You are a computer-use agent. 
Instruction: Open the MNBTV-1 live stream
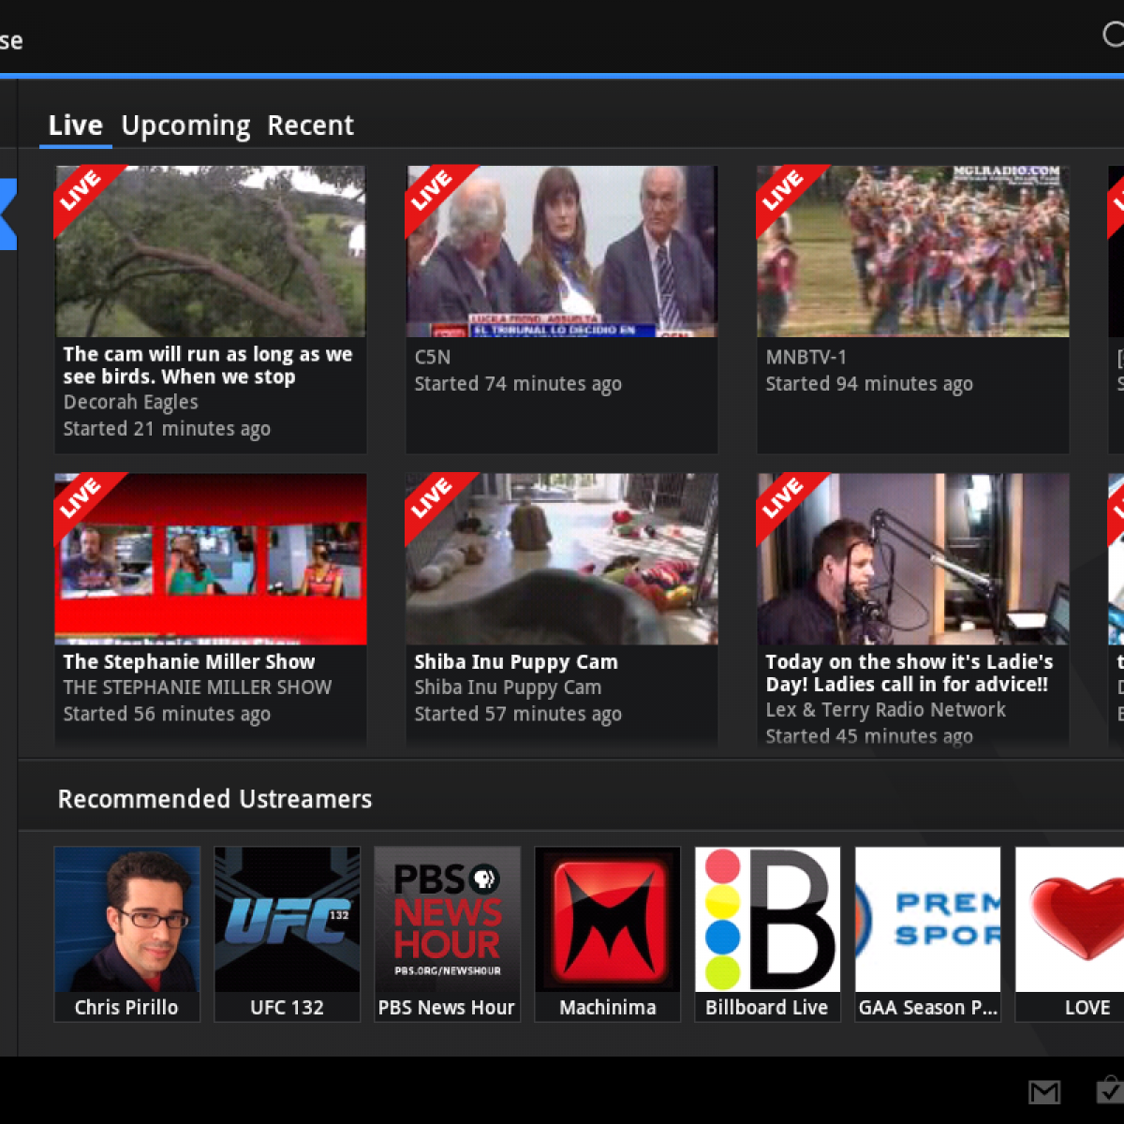912,252
